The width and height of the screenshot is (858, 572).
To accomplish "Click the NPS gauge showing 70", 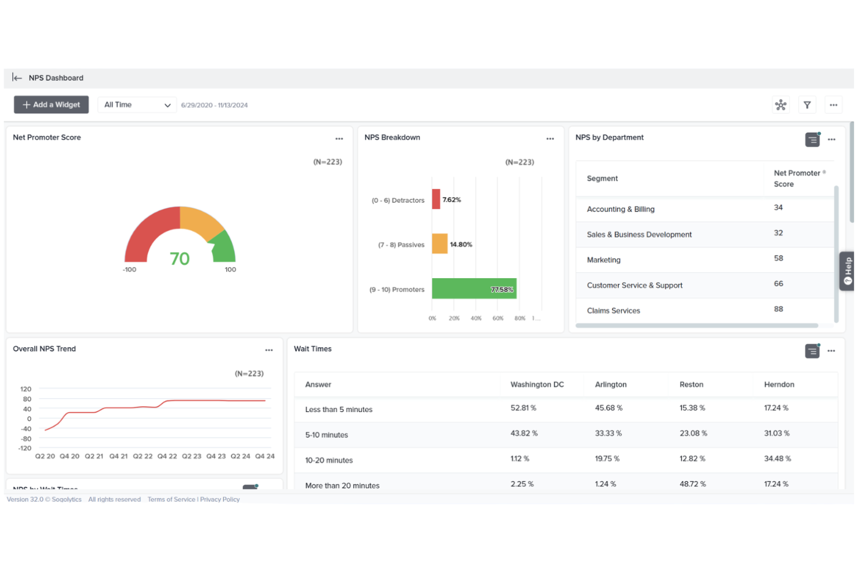I will (180, 235).
